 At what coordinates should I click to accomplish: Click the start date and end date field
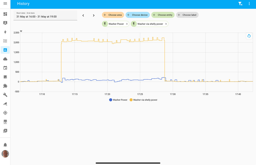pos(45,15)
